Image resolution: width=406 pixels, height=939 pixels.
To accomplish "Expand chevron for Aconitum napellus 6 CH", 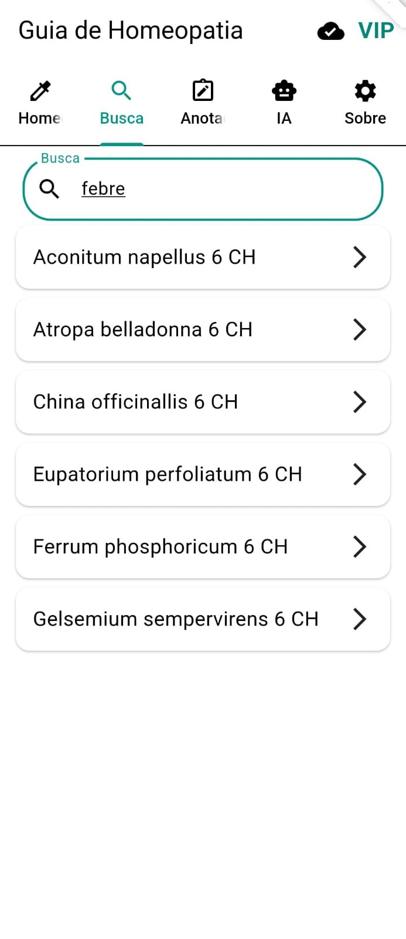I will coord(360,257).
